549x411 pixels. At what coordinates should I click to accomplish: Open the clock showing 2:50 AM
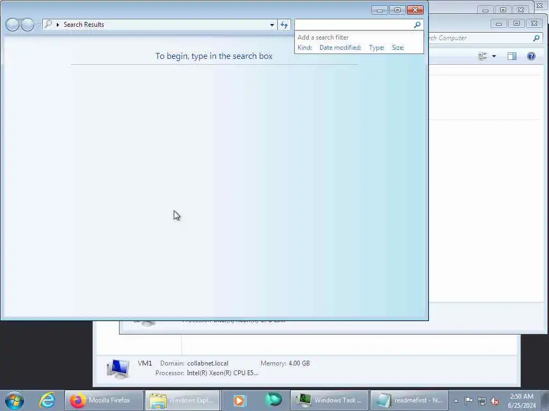[x=522, y=401]
